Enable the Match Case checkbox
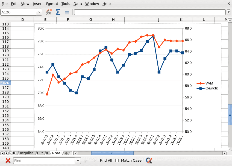The width and height of the screenshot is (232, 166). coord(117,161)
